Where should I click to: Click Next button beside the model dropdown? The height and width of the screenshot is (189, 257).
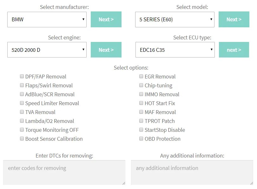point(234,19)
